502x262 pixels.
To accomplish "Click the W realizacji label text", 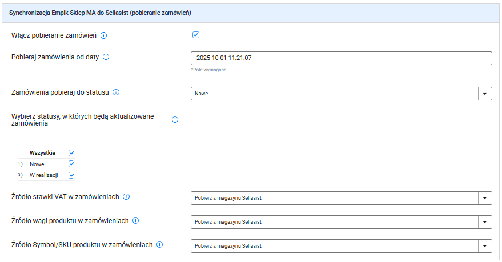I will (43, 175).
